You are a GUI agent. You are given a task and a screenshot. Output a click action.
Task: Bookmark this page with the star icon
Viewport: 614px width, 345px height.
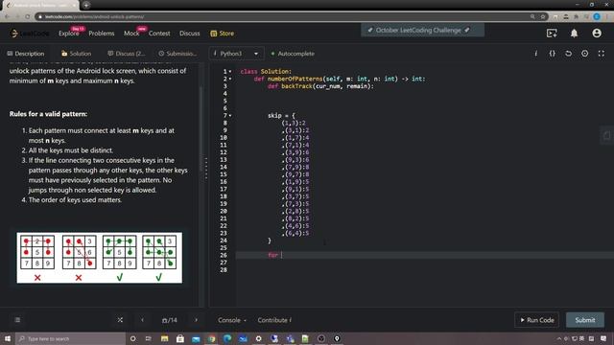point(543,16)
